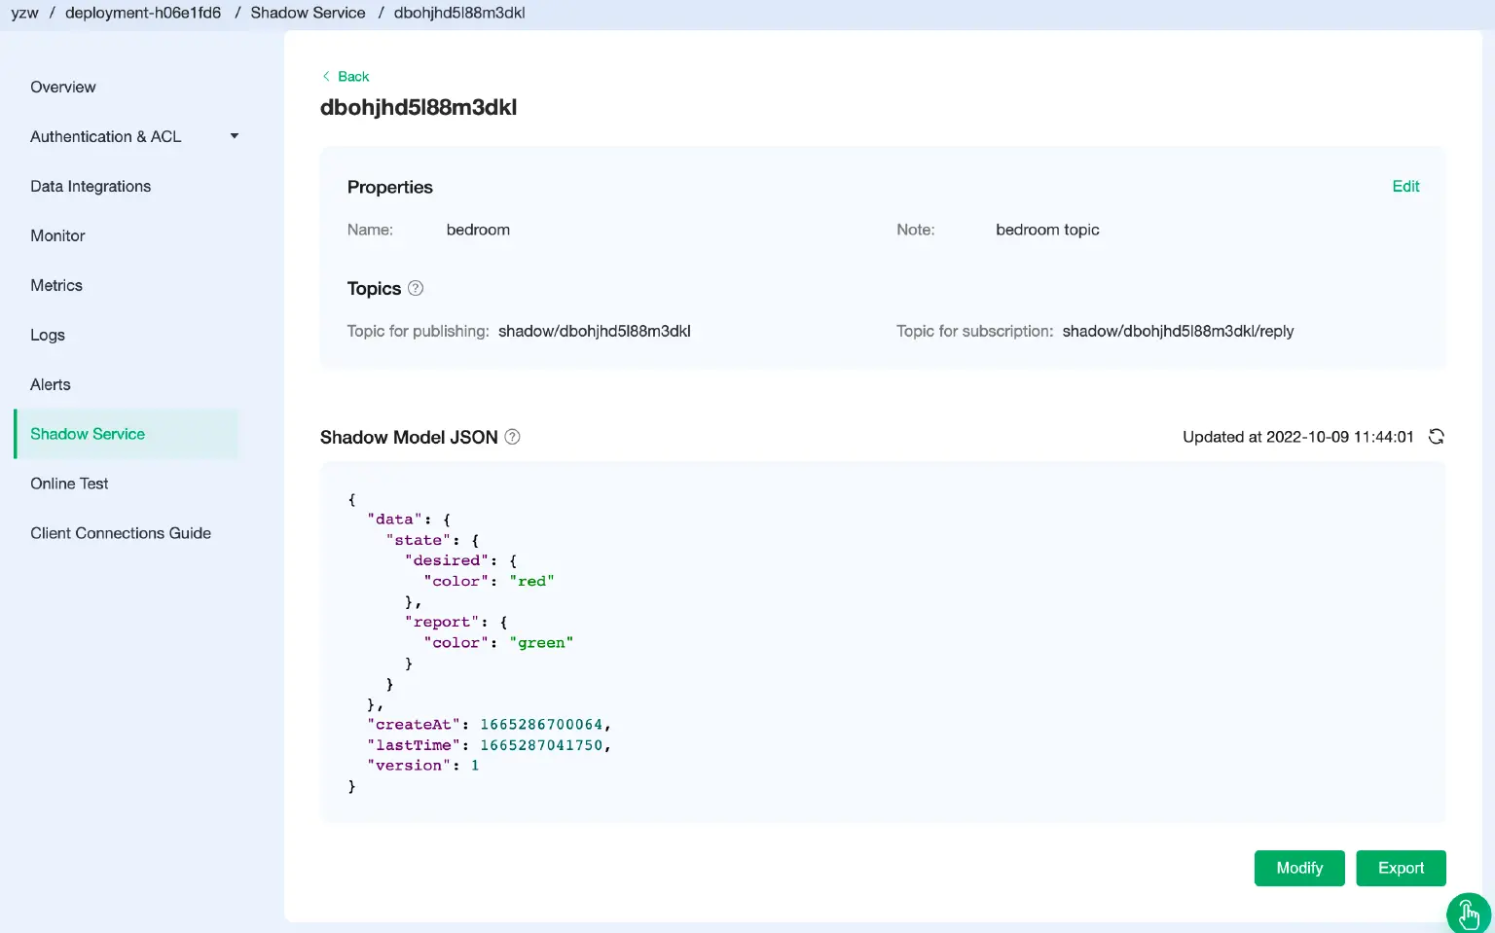Viewport: 1495px width, 933px height.
Task: Open Data Integrations in the sidebar
Action: tap(91, 186)
